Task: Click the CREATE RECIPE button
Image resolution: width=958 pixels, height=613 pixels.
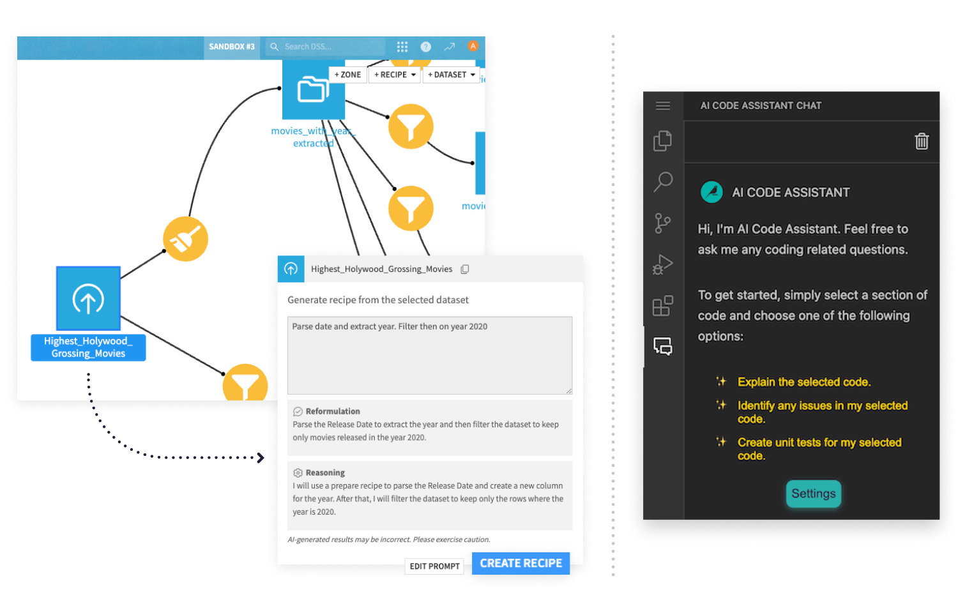Action: (x=521, y=563)
